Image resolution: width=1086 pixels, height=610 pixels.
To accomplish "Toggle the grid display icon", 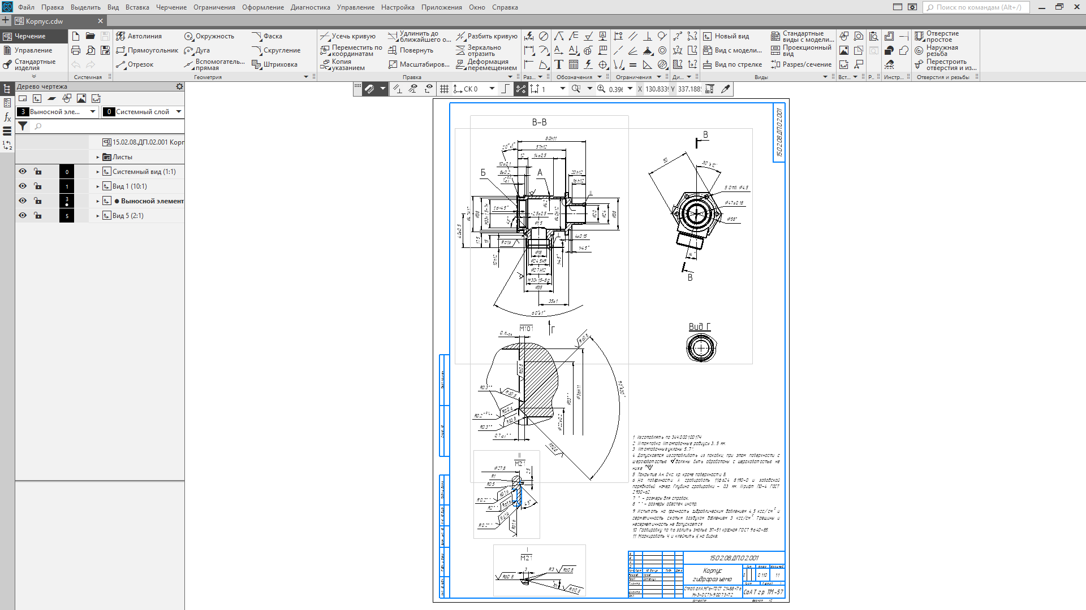I will (x=444, y=89).
